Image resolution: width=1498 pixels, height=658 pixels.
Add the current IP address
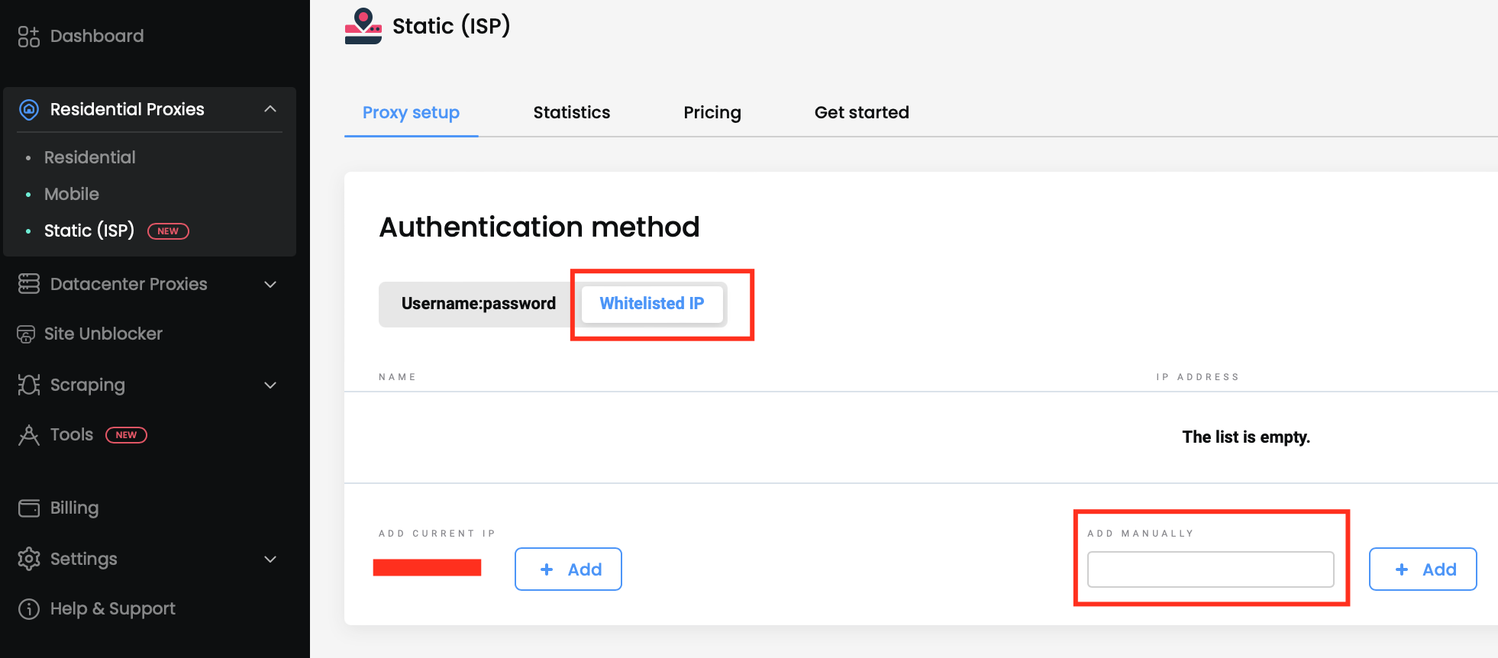pyautogui.click(x=568, y=569)
